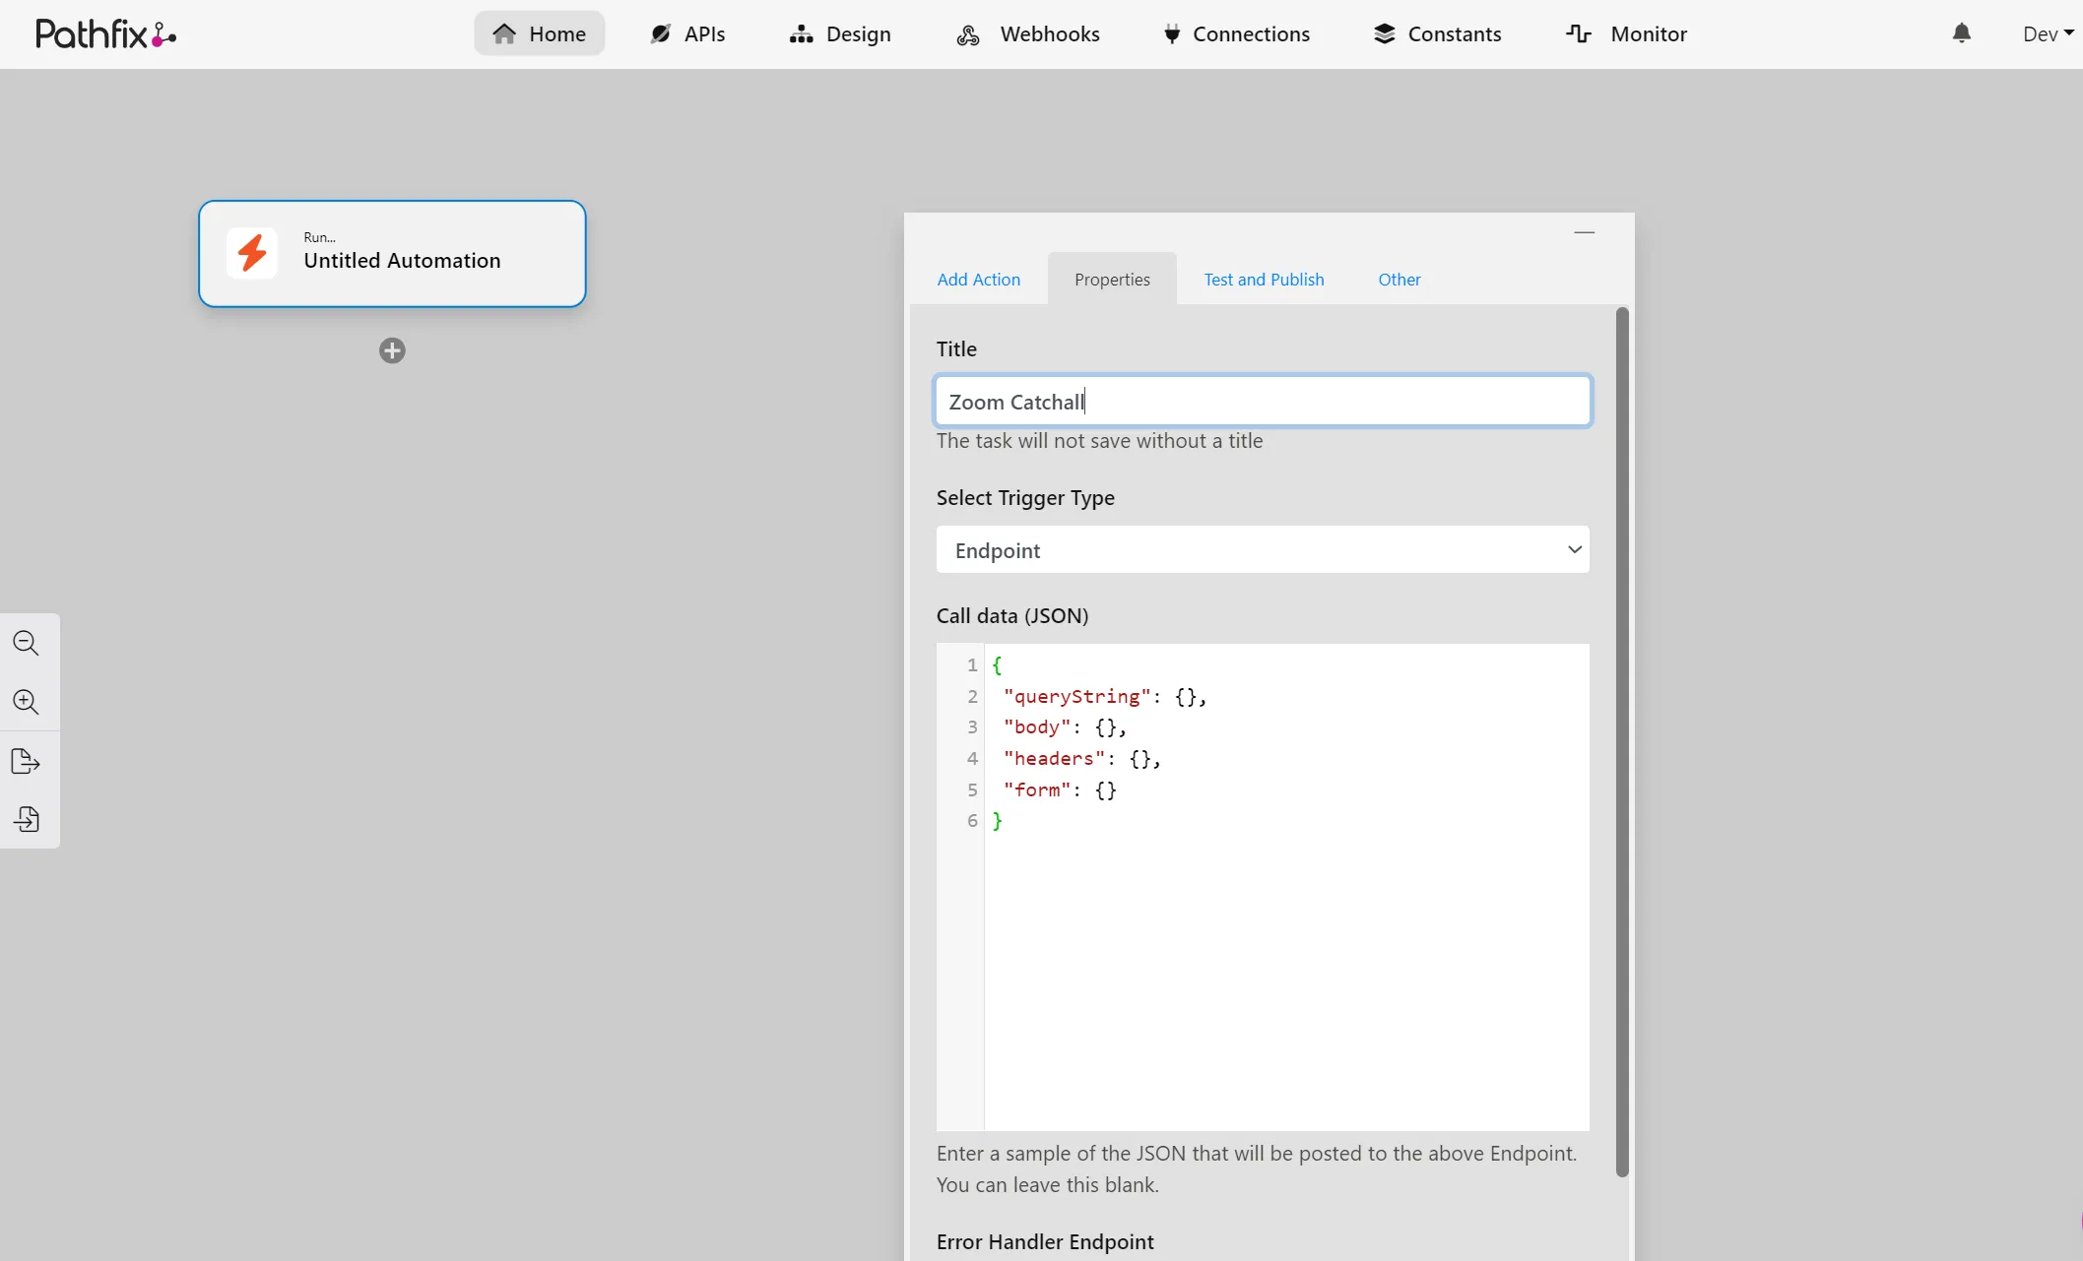2083x1261 pixels.
Task: Go to the APIs section
Action: click(x=687, y=33)
